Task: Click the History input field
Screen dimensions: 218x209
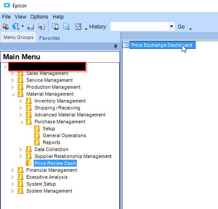Action: pos(139,26)
